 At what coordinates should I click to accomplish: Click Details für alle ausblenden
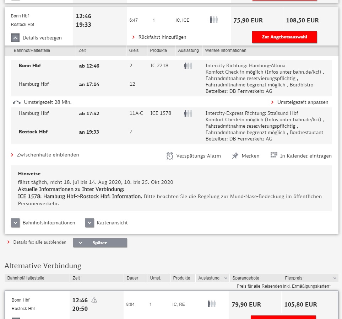click(x=39, y=242)
